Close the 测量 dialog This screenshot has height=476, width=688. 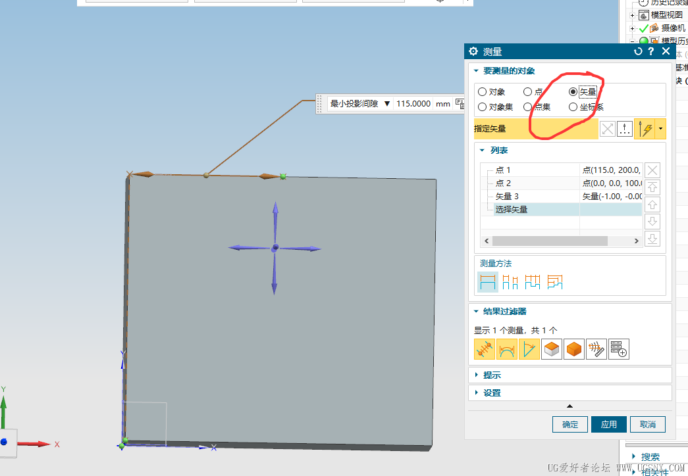click(x=666, y=51)
